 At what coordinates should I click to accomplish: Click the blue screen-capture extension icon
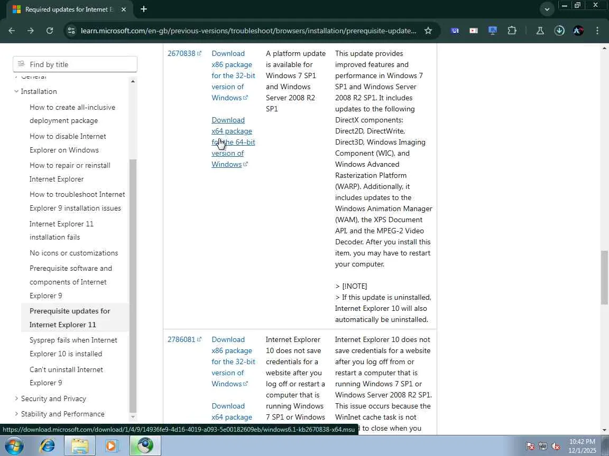coord(455,31)
